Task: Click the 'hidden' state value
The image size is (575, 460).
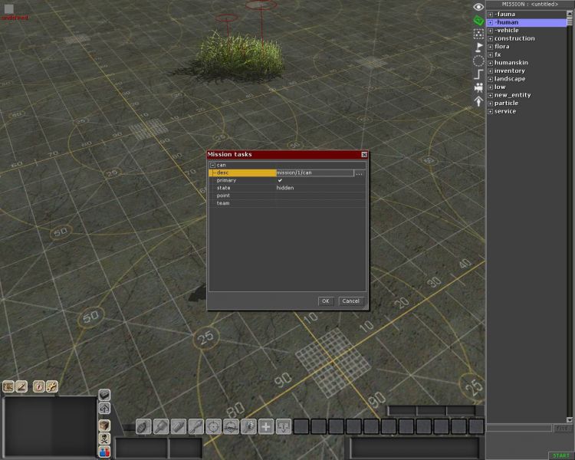Action: click(285, 188)
